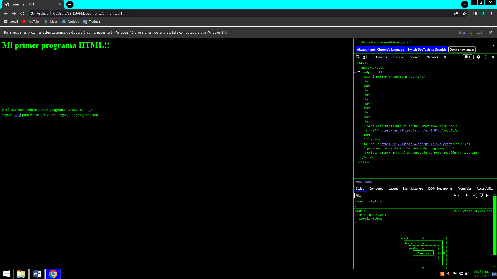
Task: Switch to the Console tab
Action: [398, 57]
